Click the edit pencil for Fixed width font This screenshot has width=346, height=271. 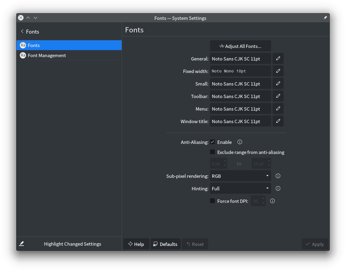278,71
